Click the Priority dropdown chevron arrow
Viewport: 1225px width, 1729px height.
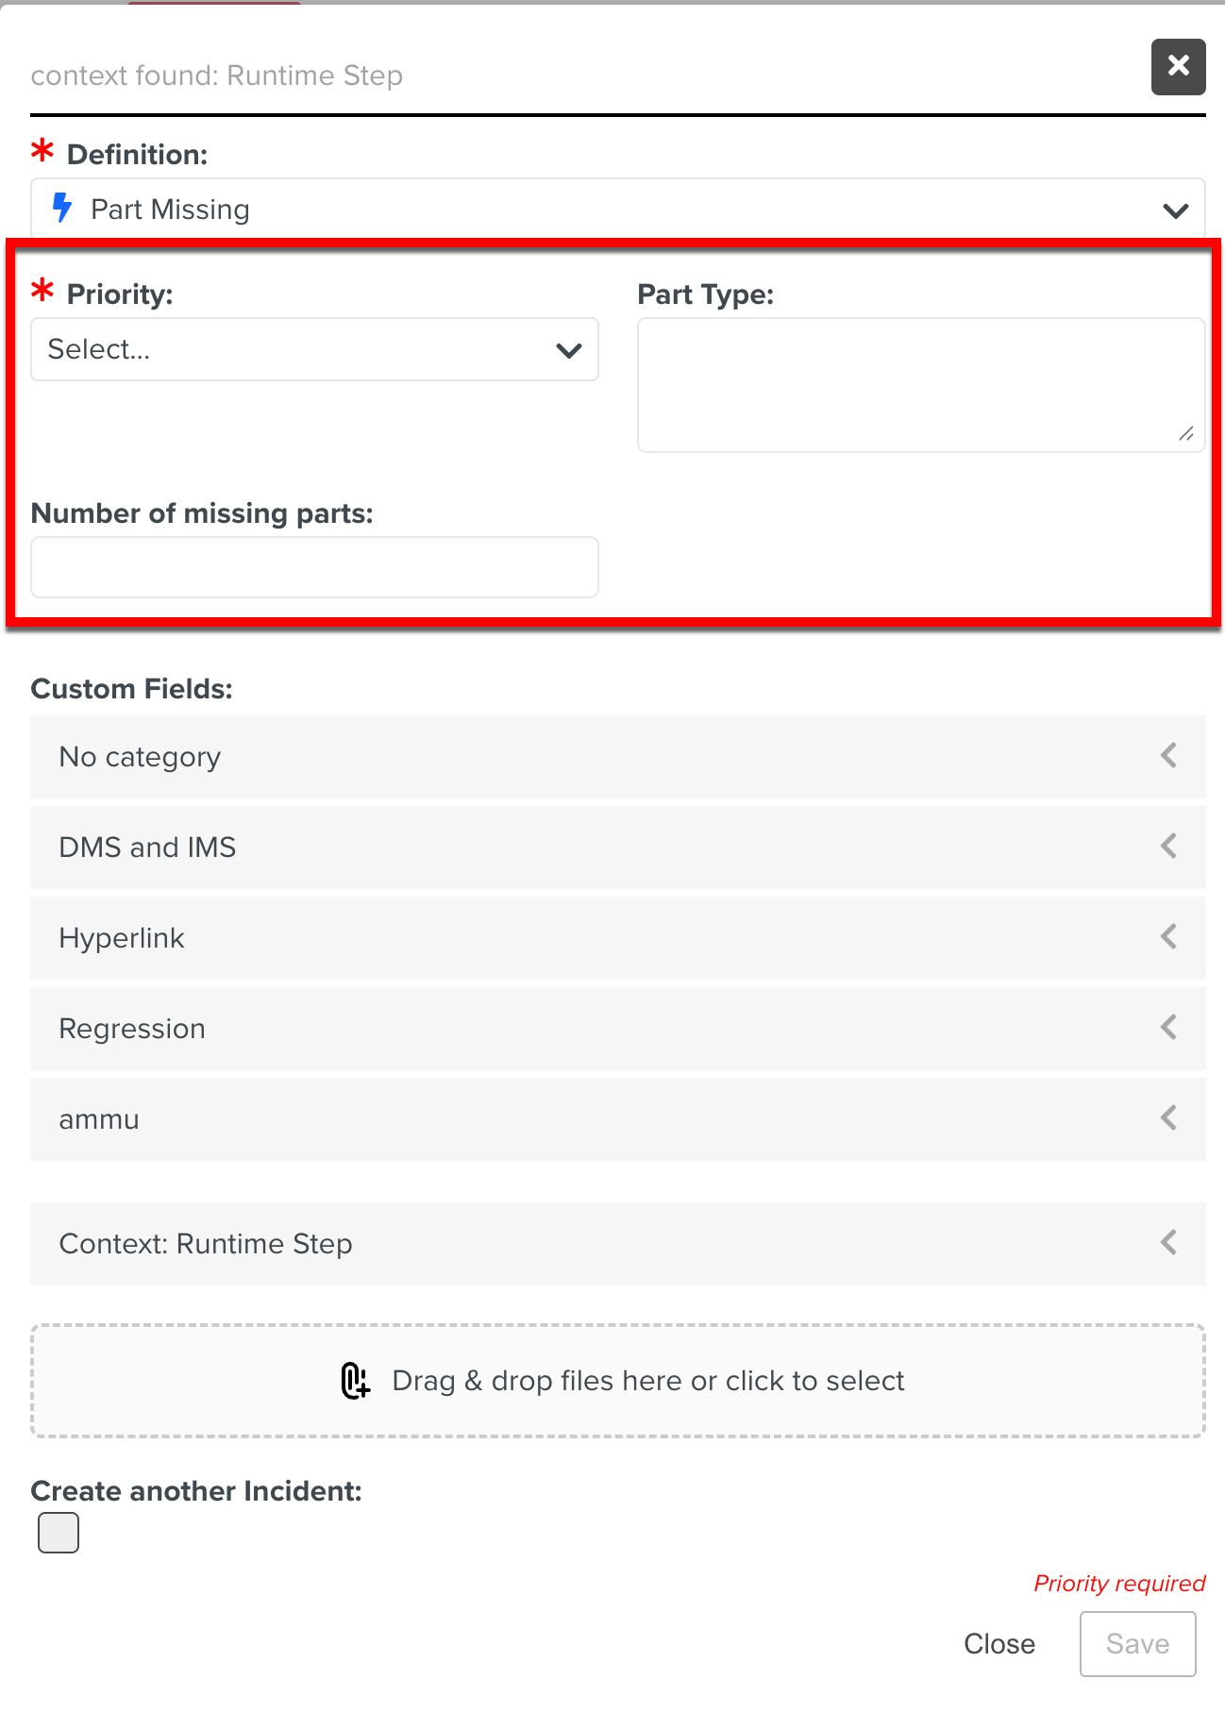569,351
